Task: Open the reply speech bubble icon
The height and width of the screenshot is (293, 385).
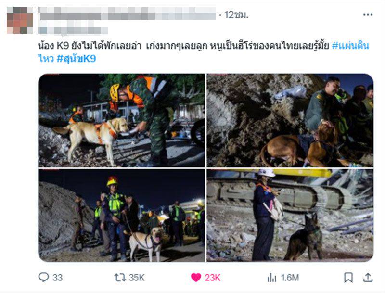Action: [x=43, y=277]
